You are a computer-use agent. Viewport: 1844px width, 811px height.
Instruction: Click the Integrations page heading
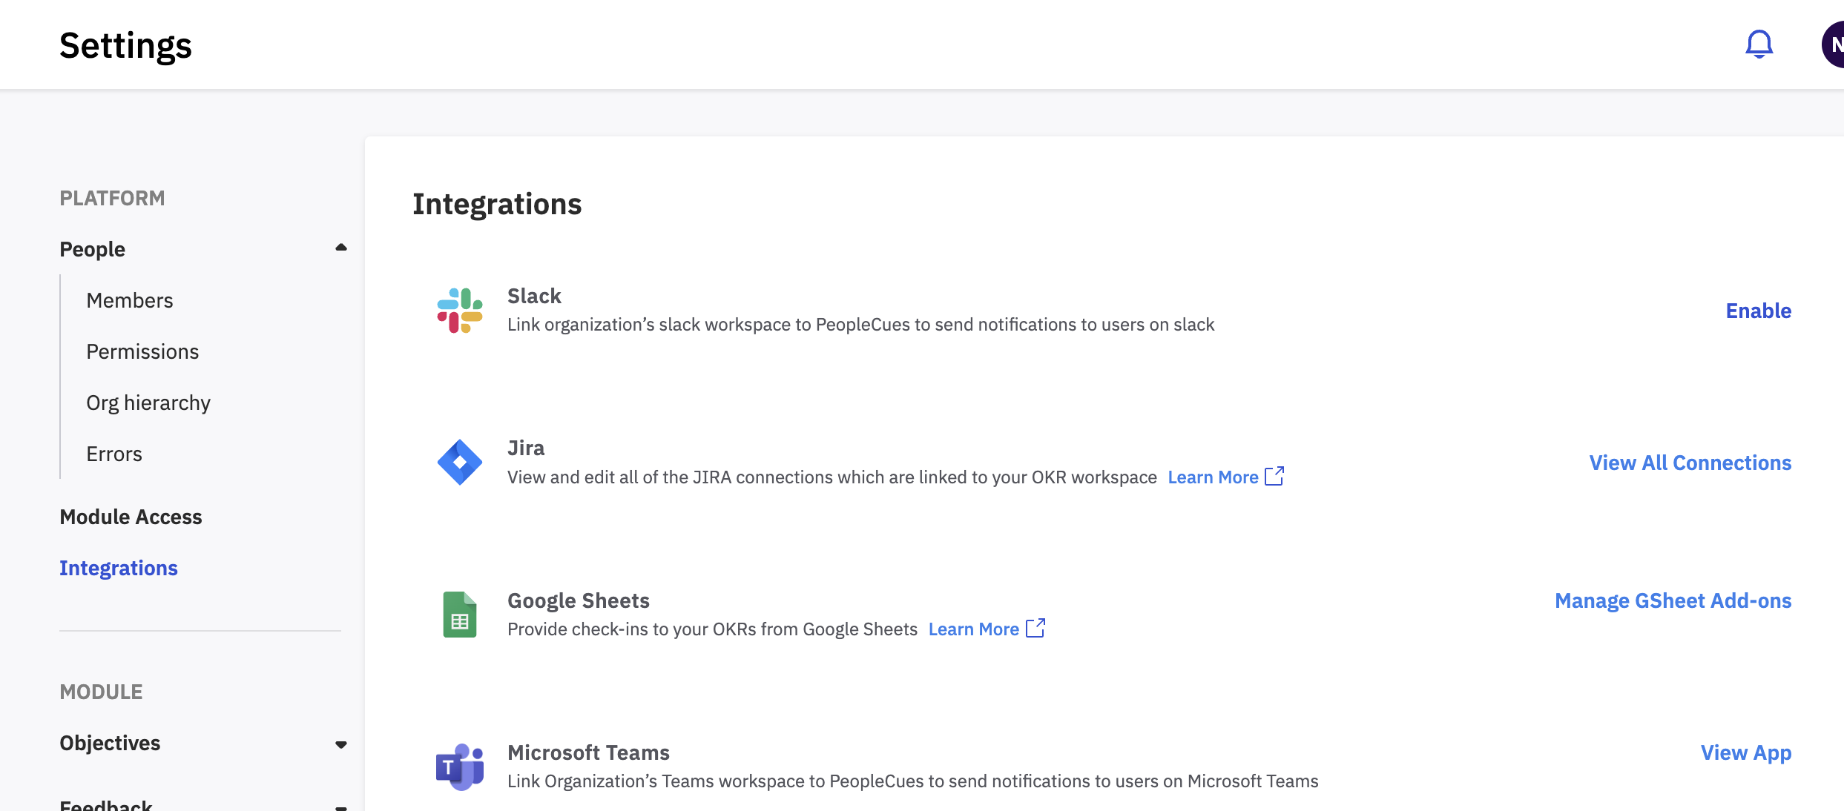(497, 204)
